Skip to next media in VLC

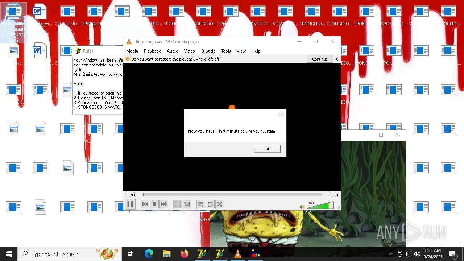coord(164,204)
